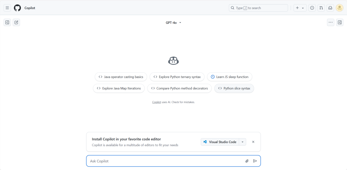Toggle the left sidebar panel
Screen dimensions: 347x170
7,22
